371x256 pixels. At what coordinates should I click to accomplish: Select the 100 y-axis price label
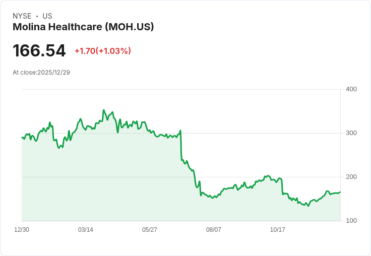(x=351, y=221)
